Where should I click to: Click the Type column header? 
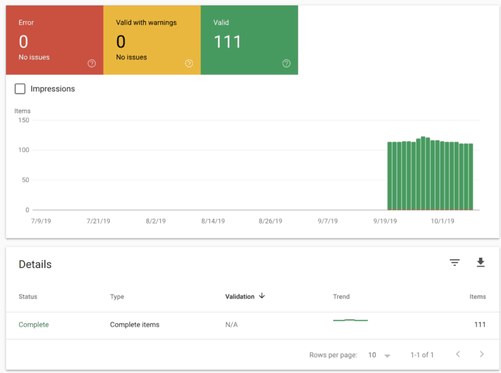pyautogui.click(x=117, y=297)
